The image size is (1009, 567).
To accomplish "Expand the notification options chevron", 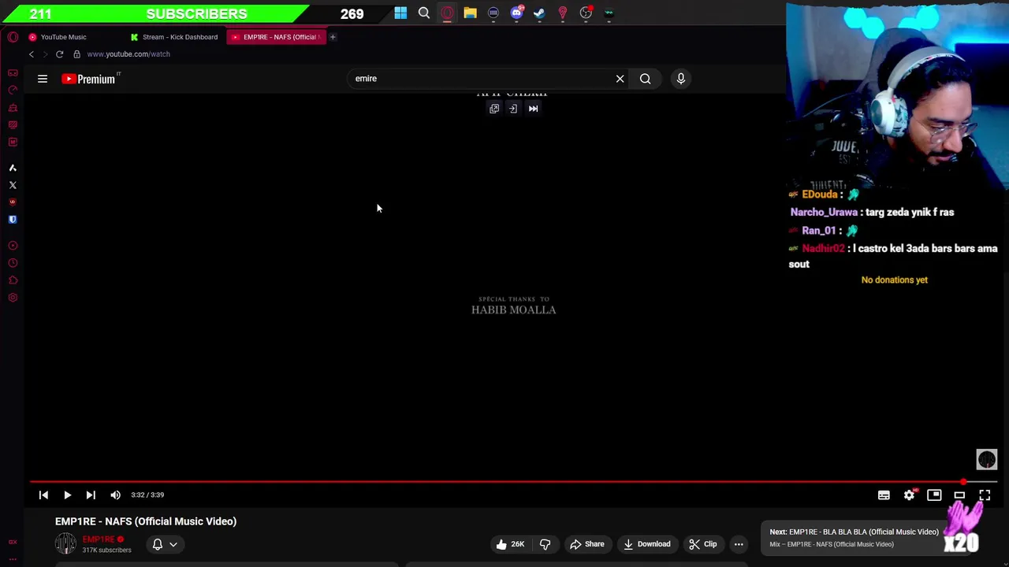I will coord(173,544).
